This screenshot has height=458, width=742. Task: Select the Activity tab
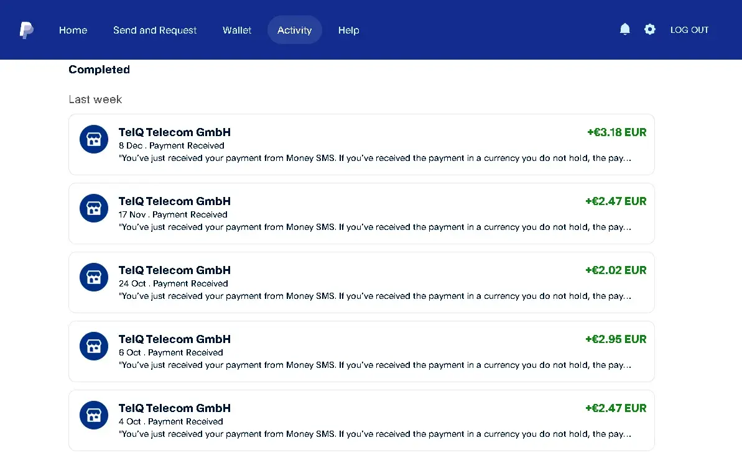tap(294, 30)
